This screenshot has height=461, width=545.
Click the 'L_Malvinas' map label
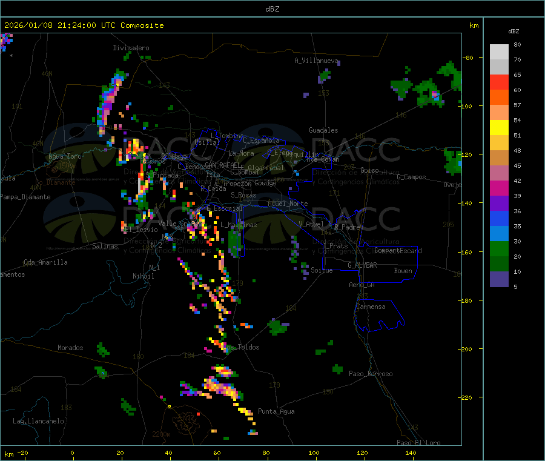(239, 225)
